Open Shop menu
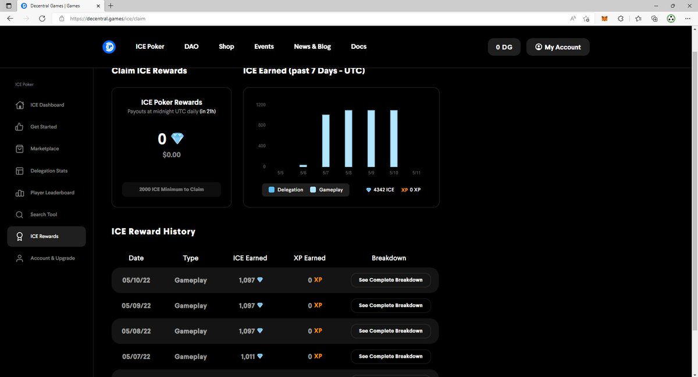 tap(226, 47)
